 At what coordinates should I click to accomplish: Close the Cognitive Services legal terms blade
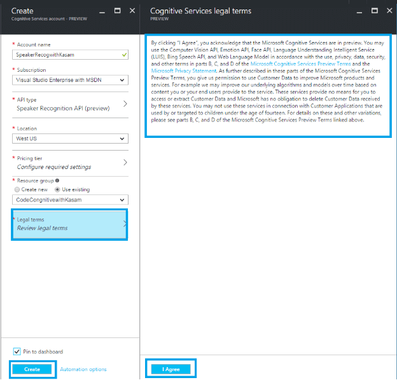[x=390, y=11]
